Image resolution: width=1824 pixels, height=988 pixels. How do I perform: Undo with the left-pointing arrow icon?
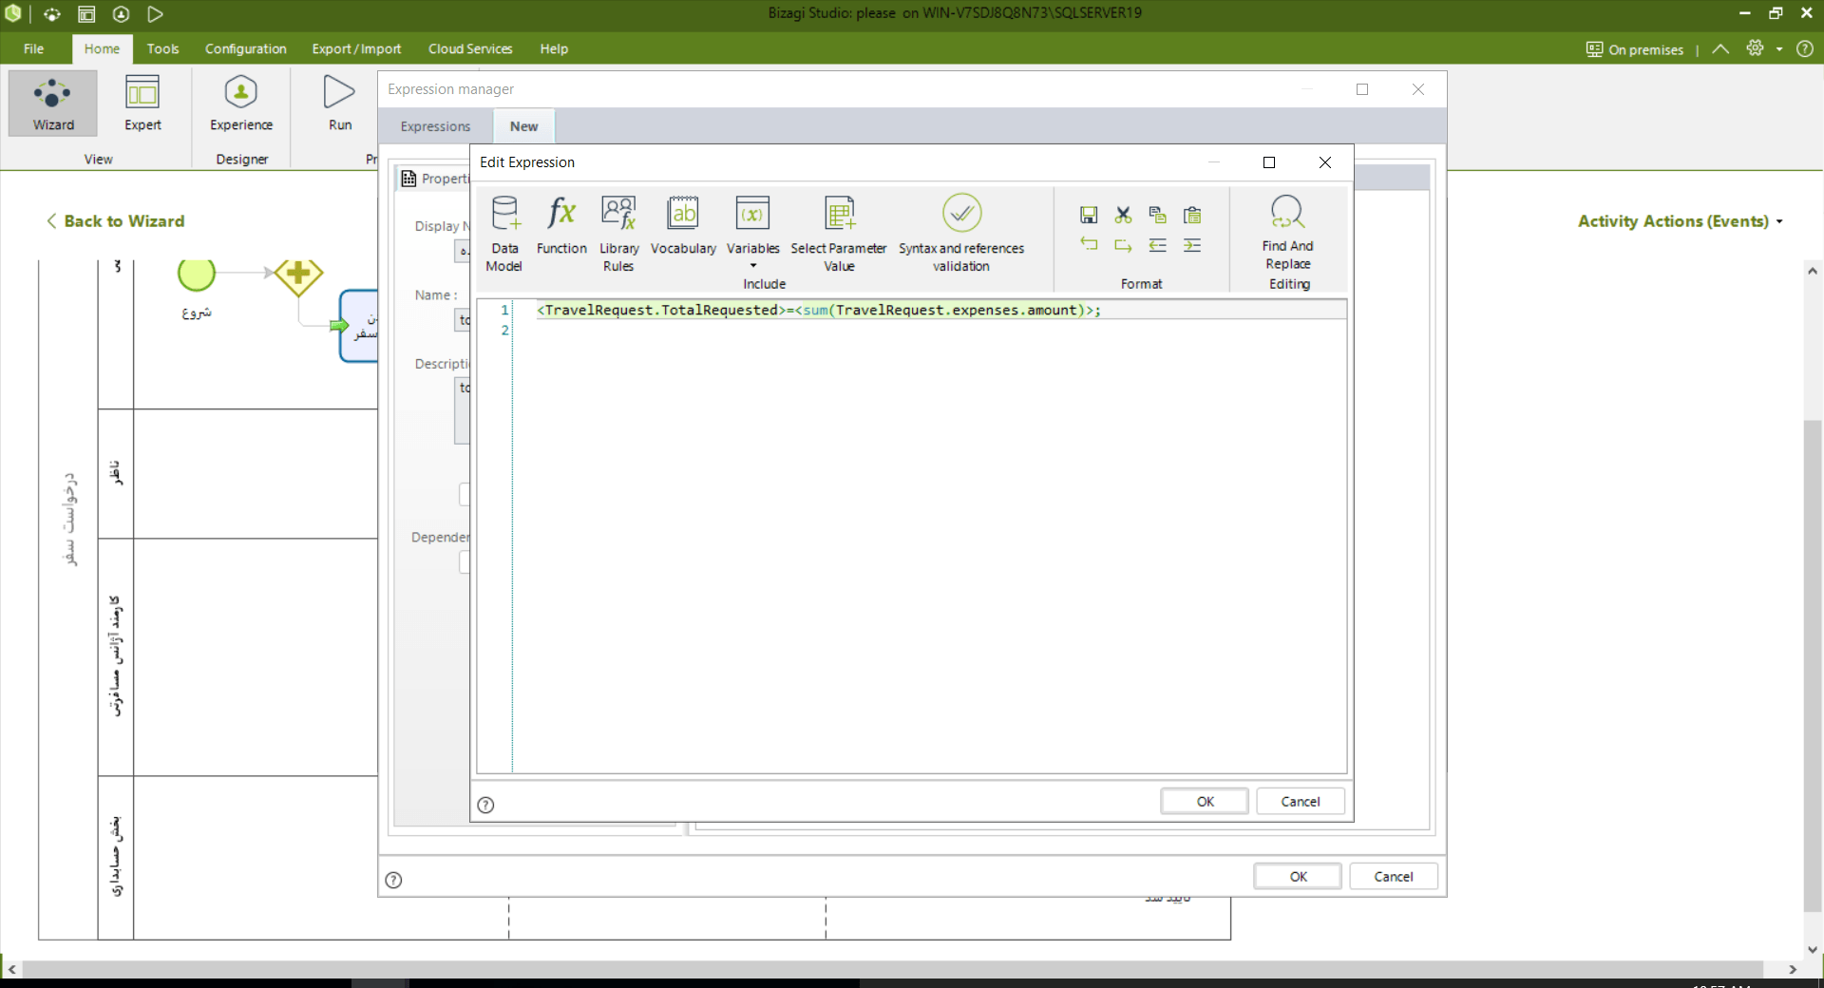1089,245
